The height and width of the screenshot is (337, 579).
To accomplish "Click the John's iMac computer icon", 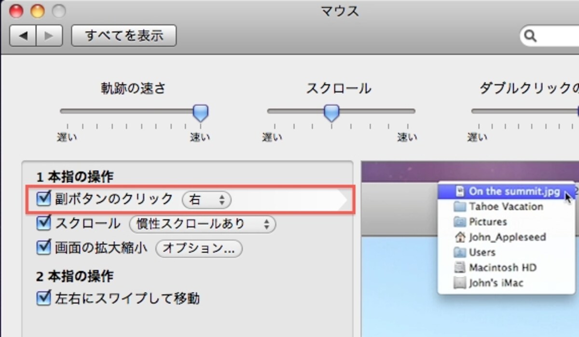I will tap(460, 283).
